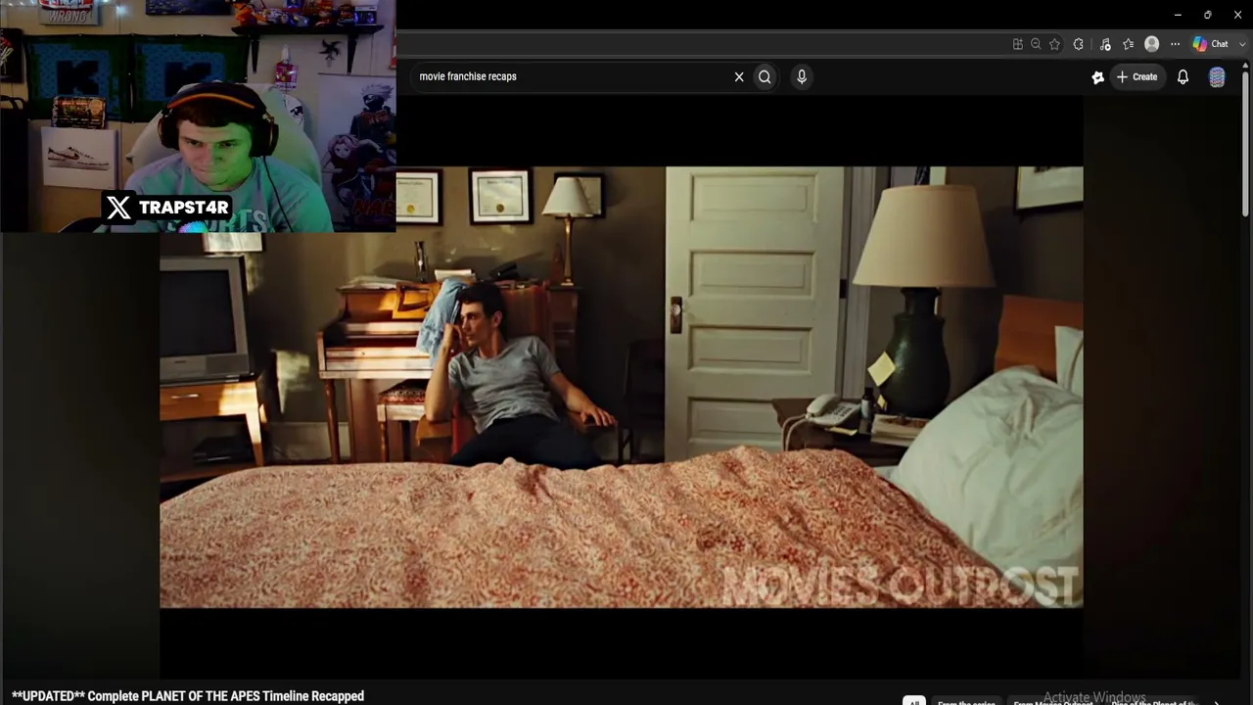Zoom out using address bar magnifier
Image resolution: width=1253 pixels, height=705 pixels.
1036,44
